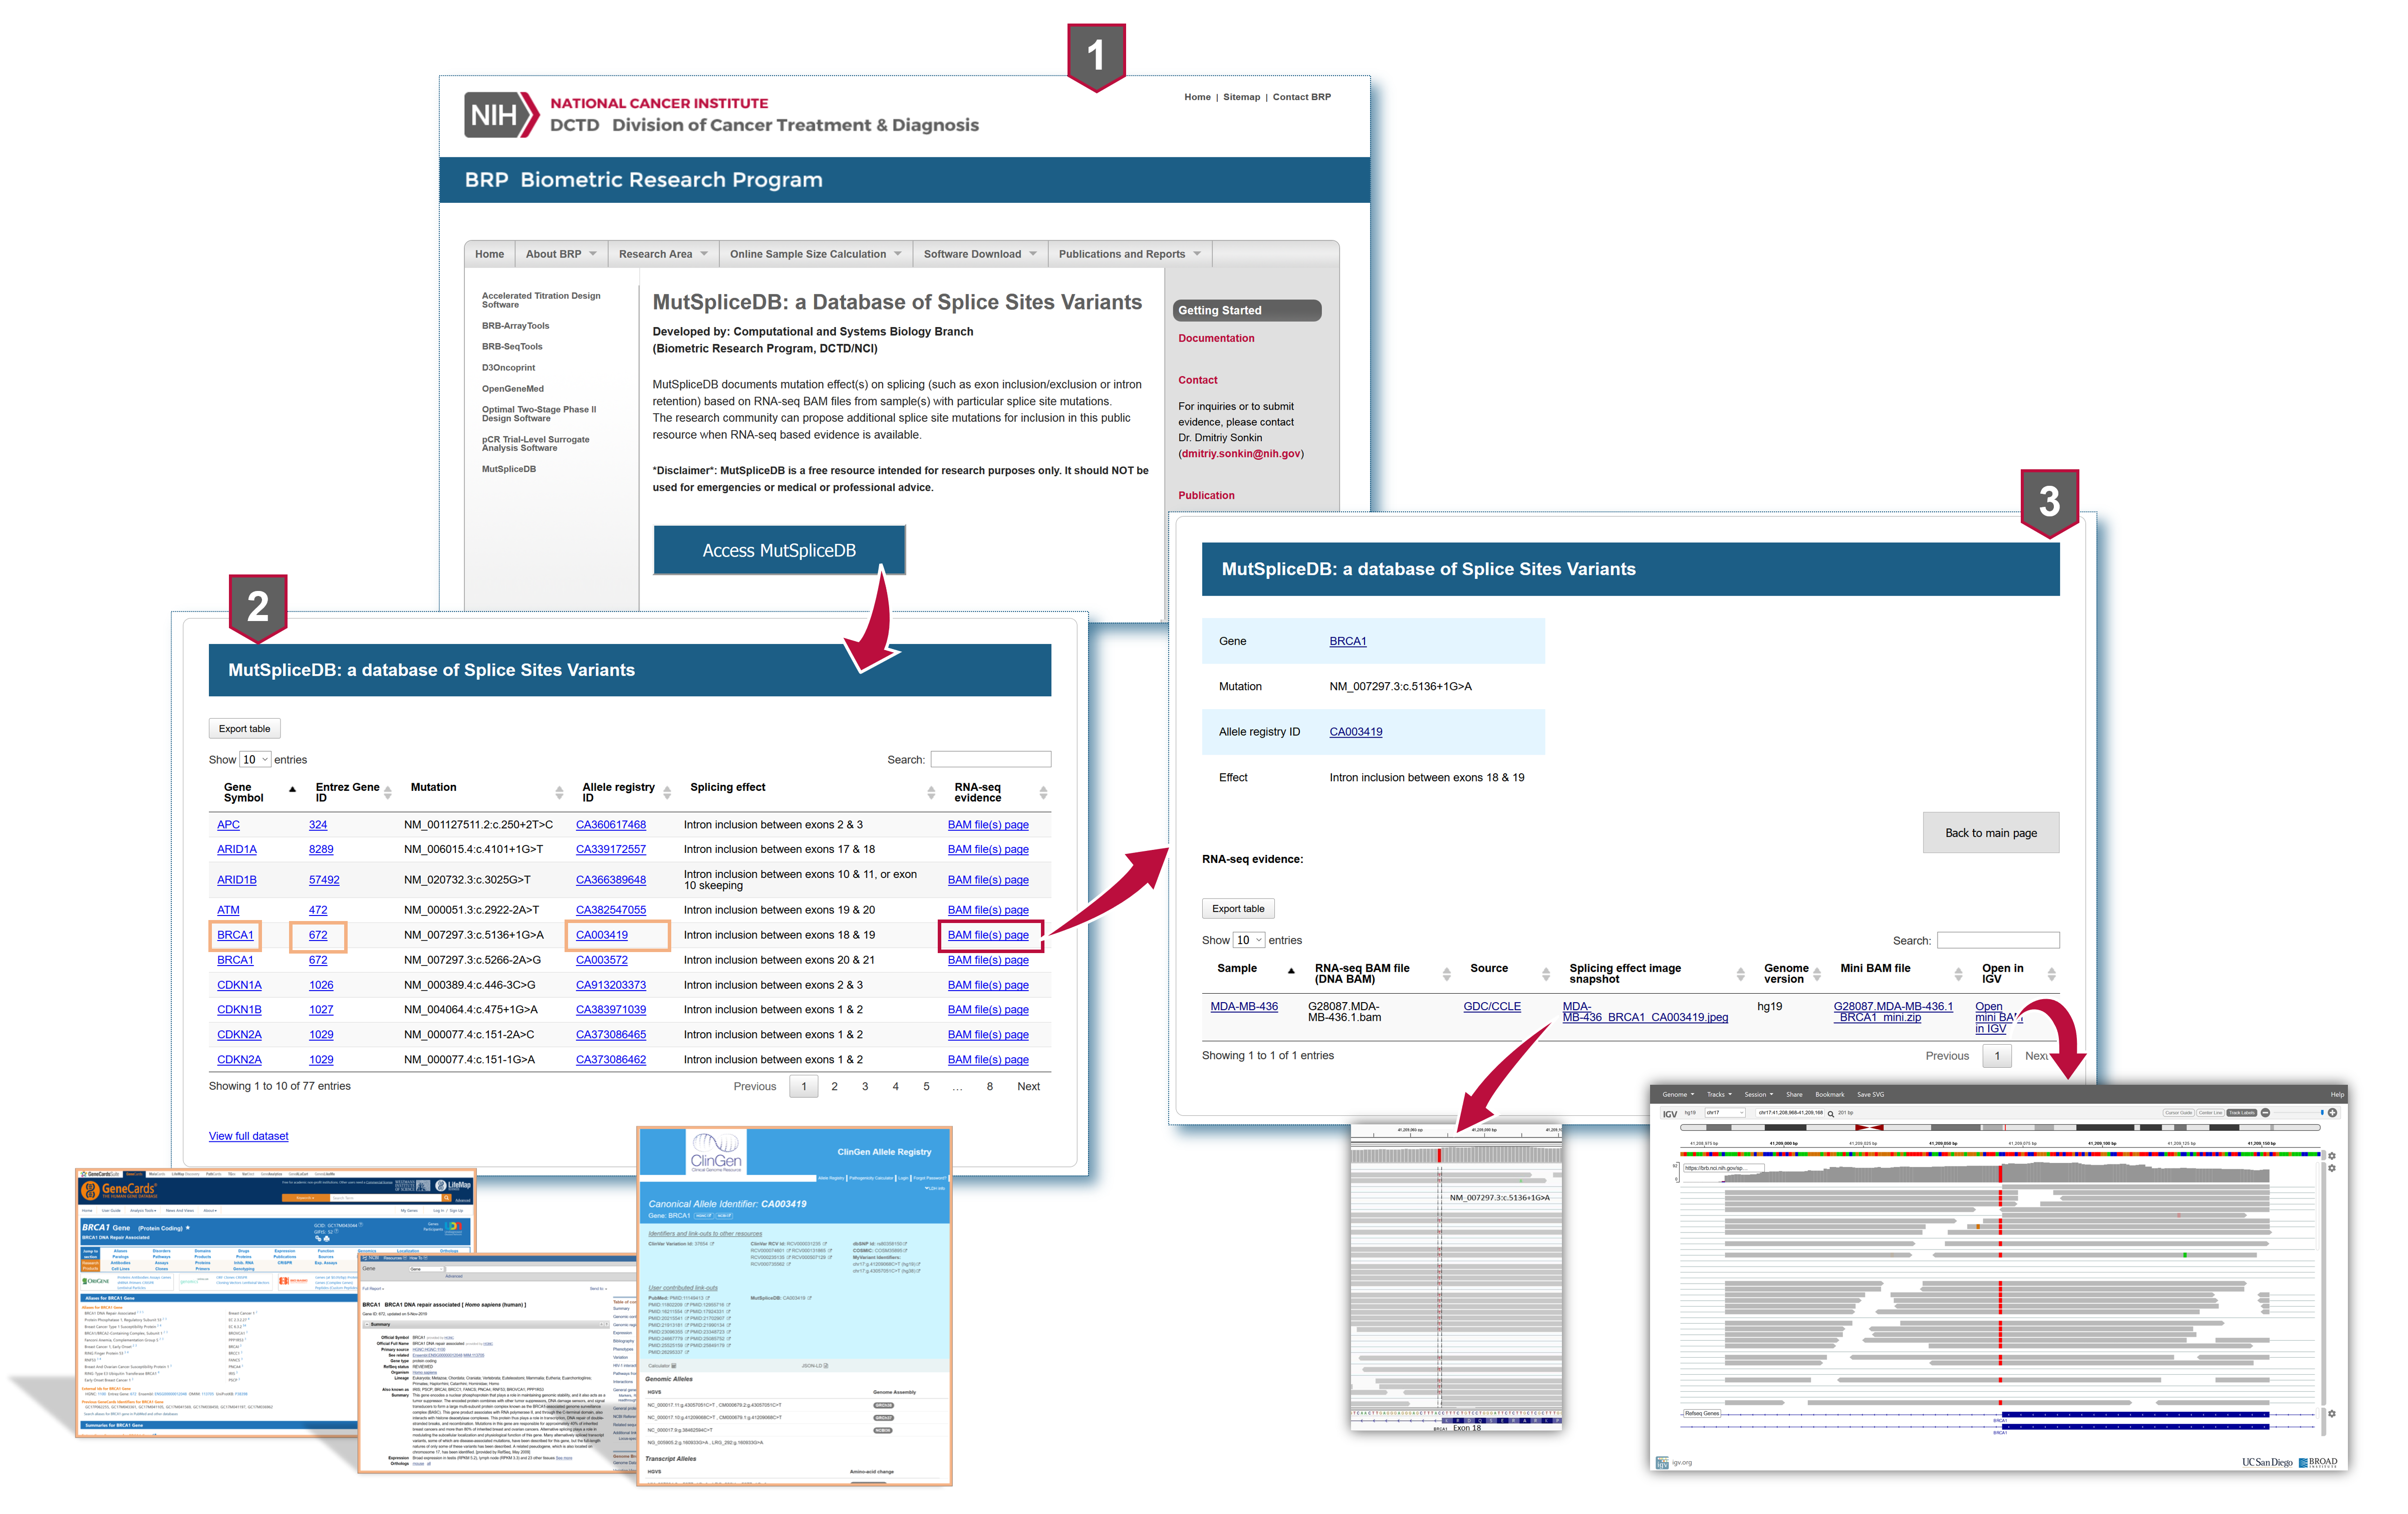Zoom in with the IGV plus button

(x=2332, y=1113)
